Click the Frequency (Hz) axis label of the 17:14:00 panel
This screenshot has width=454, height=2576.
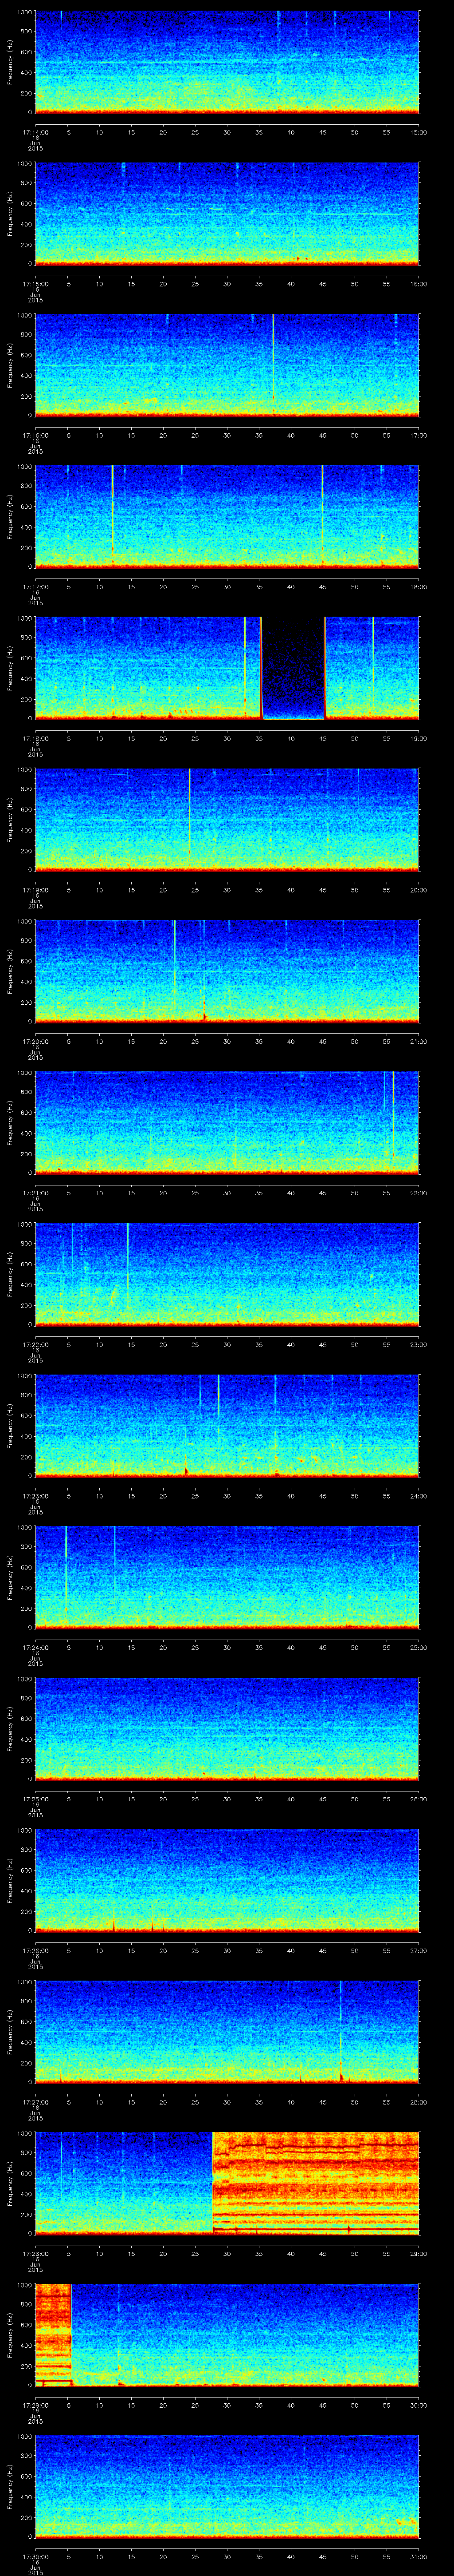click(11, 63)
